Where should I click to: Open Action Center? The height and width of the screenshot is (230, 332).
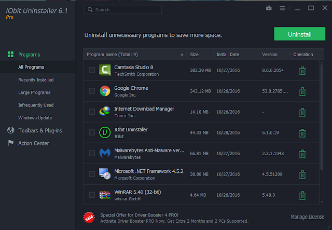(33, 143)
